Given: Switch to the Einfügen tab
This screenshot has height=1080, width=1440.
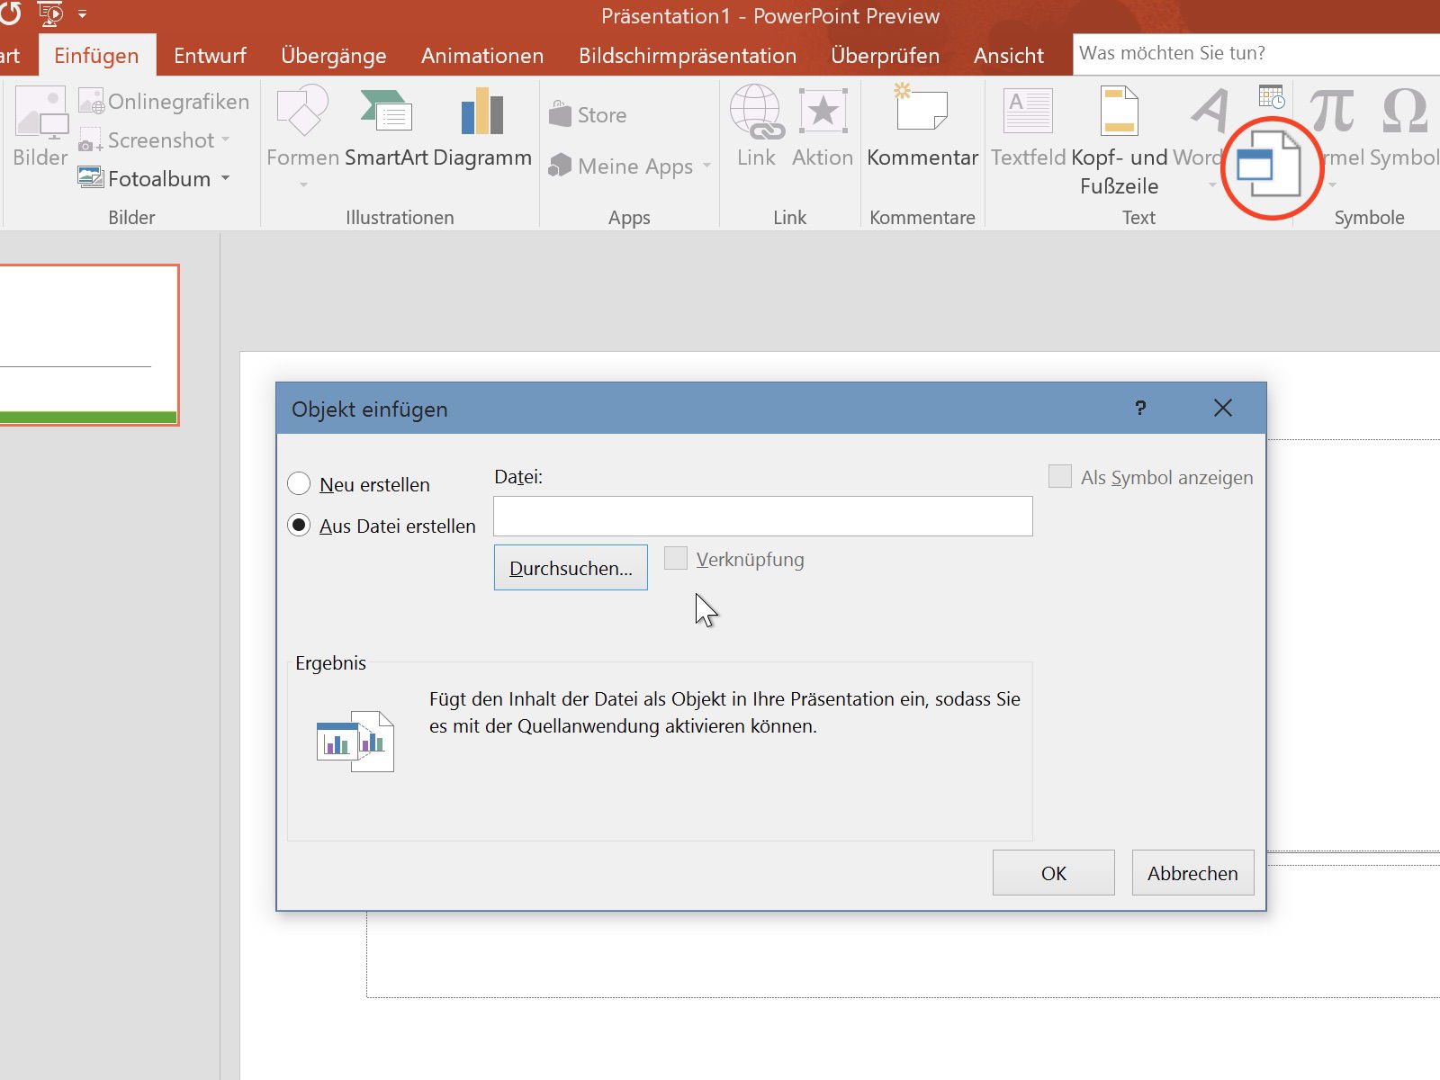Looking at the screenshot, I should pos(96,55).
